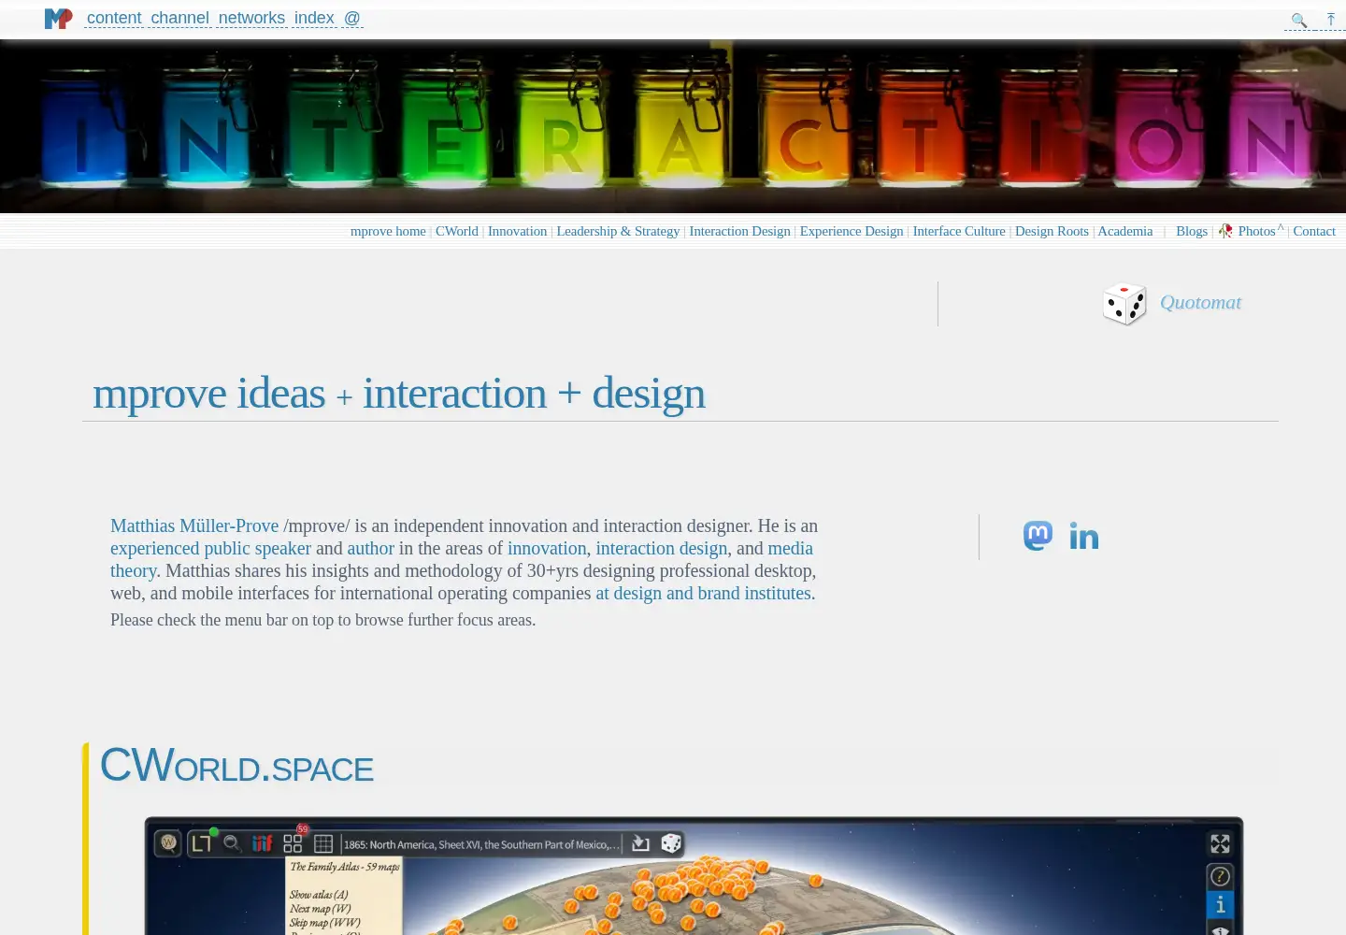Click the dice icon in CWorld toolbar
The height and width of the screenshot is (935, 1346).
[671, 843]
